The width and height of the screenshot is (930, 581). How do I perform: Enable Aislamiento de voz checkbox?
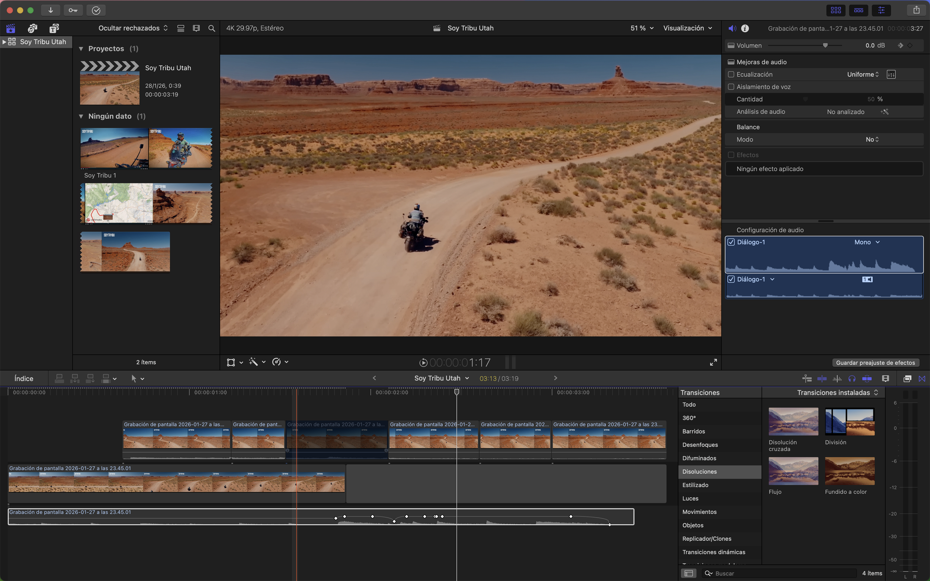731,87
